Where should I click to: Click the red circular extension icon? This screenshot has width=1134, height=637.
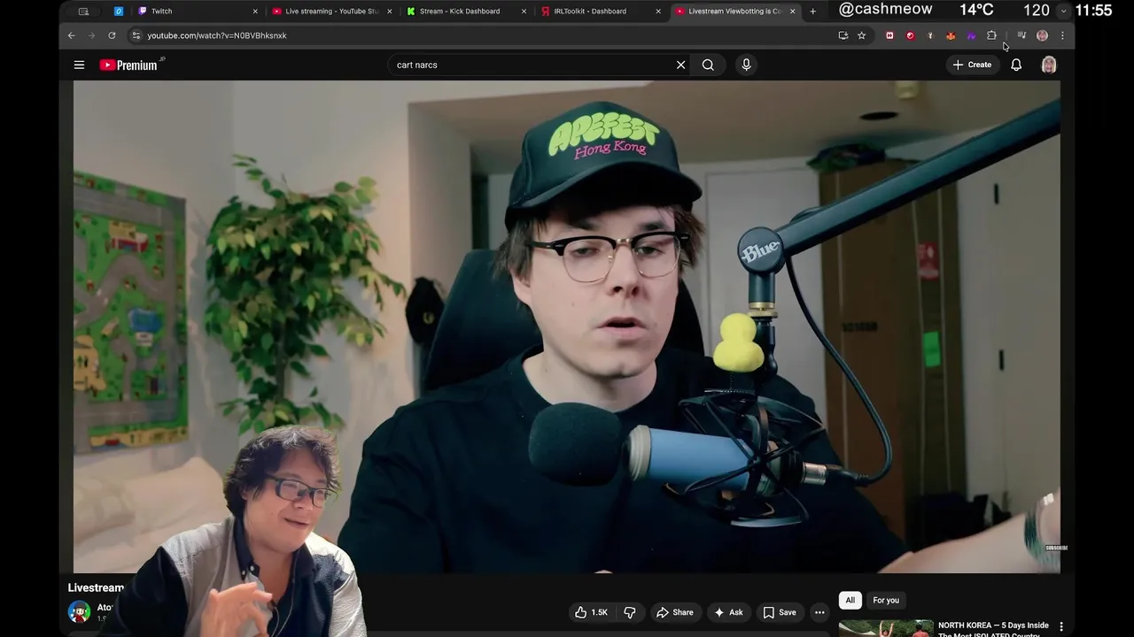(x=910, y=35)
